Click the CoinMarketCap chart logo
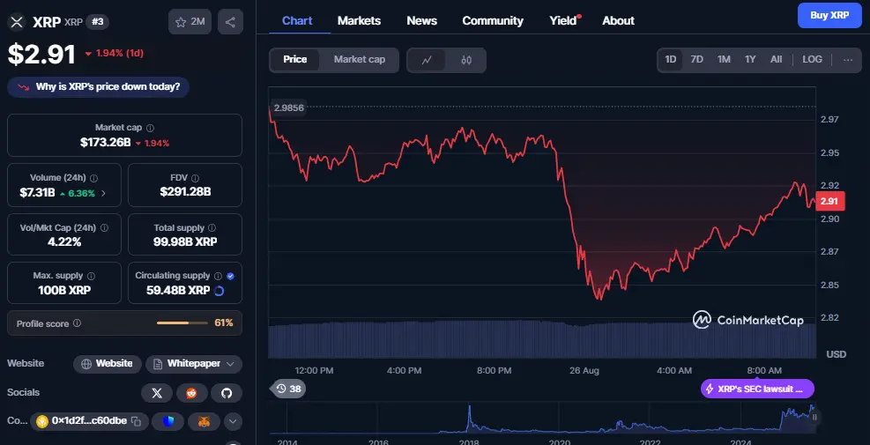The height and width of the screenshot is (445, 870). [x=747, y=320]
